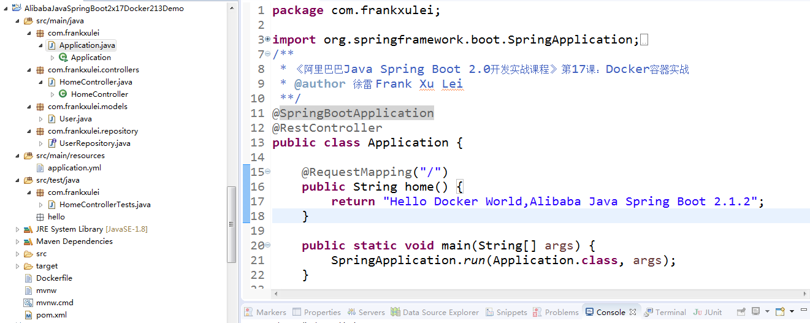Screen dimensions: 810x323
Task: Click the Maven Dependencies library icon
Action: [28, 241]
